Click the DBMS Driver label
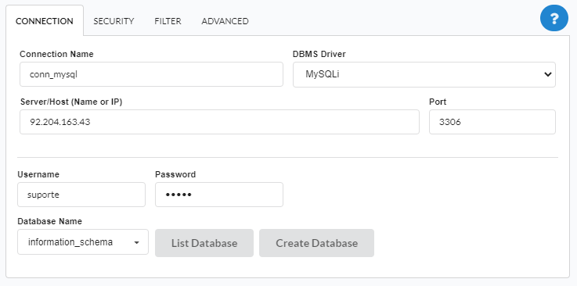 click(319, 54)
